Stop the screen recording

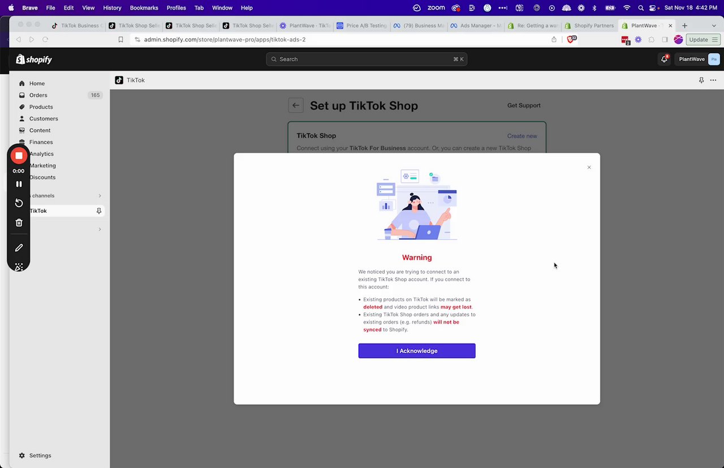19,156
